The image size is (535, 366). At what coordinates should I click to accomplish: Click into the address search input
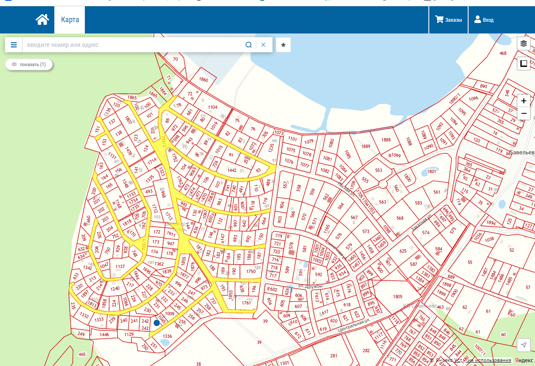pyautogui.click(x=134, y=45)
